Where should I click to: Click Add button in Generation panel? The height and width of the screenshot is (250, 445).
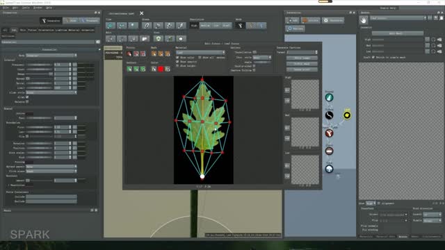pos(293,20)
